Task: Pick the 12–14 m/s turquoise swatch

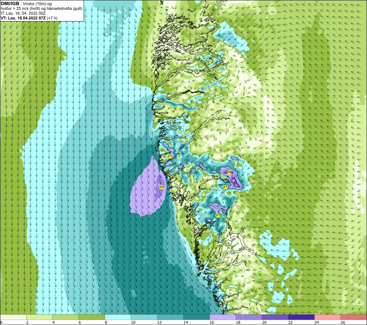Action: pyautogui.click(x=170, y=317)
